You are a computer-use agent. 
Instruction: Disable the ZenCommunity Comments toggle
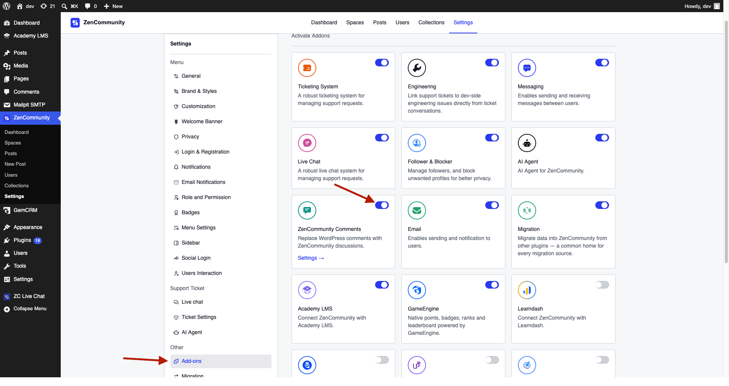(x=382, y=205)
